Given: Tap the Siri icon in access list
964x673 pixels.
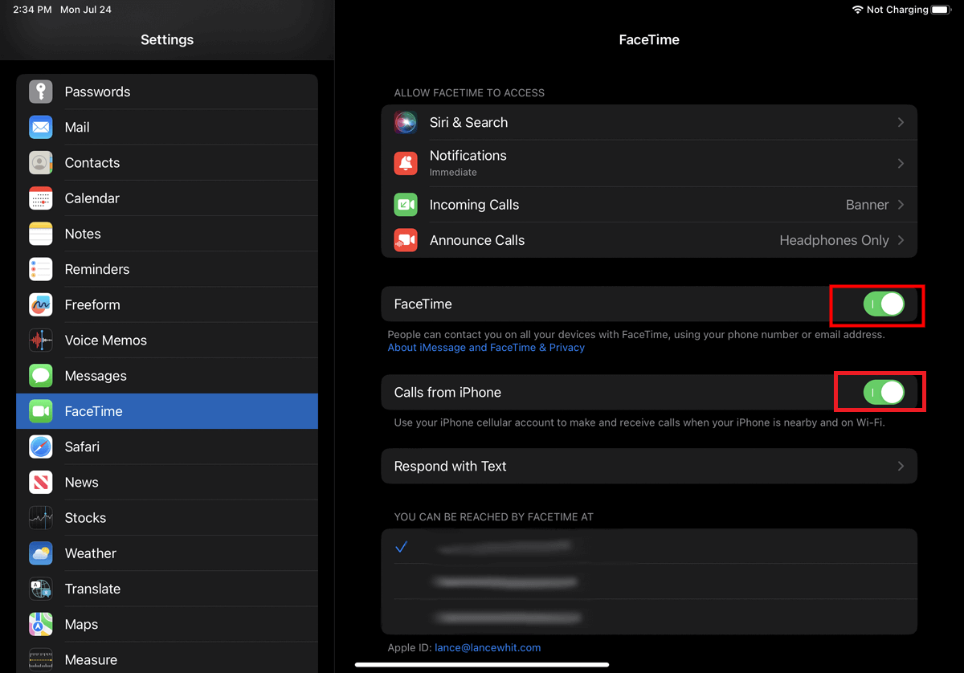Looking at the screenshot, I should [x=406, y=122].
